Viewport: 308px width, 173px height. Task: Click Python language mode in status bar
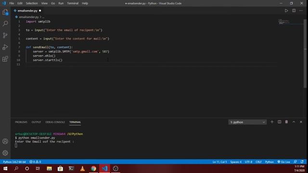coord(269,162)
